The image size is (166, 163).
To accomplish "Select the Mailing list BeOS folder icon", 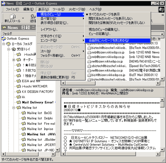I will (24, 113).
